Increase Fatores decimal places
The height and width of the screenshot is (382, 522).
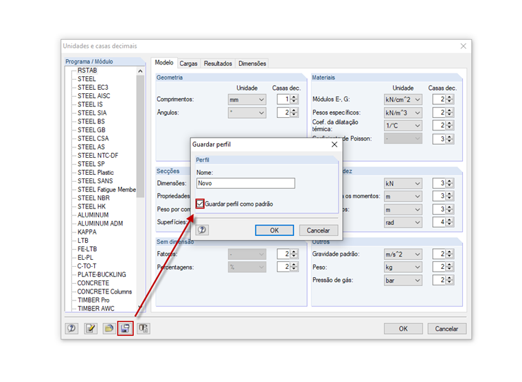click(294, 252)
